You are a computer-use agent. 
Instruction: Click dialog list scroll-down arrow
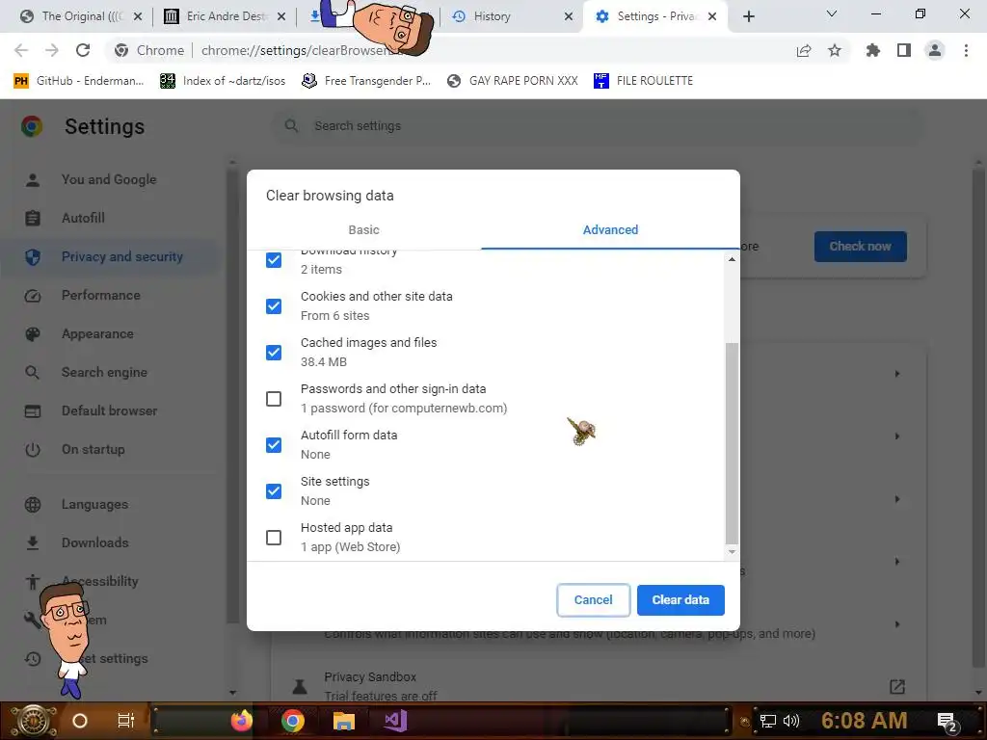tap(732, 552)
